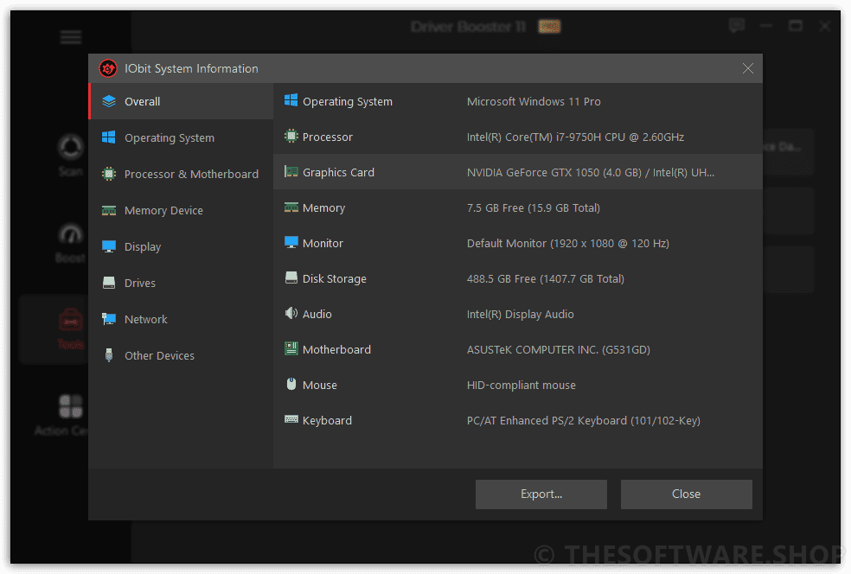Viewport: 851px width, 574px height.
Task: Select the 7.5 GB Free memory value
Action: pos(534,207)
